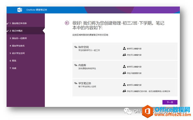Go to step 6 预览
The height and width of the screenshot is (120, 193).
point(26,60)
